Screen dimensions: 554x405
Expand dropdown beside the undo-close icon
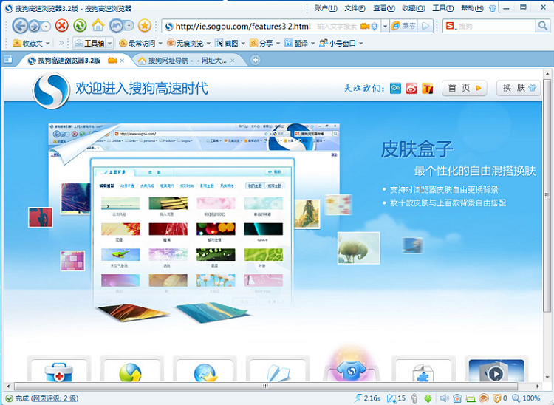[129, 26]
